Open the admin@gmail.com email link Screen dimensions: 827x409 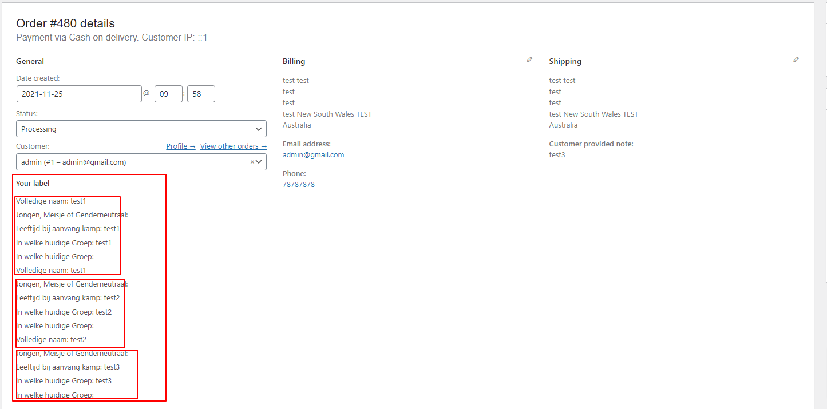tap(313, 155)
